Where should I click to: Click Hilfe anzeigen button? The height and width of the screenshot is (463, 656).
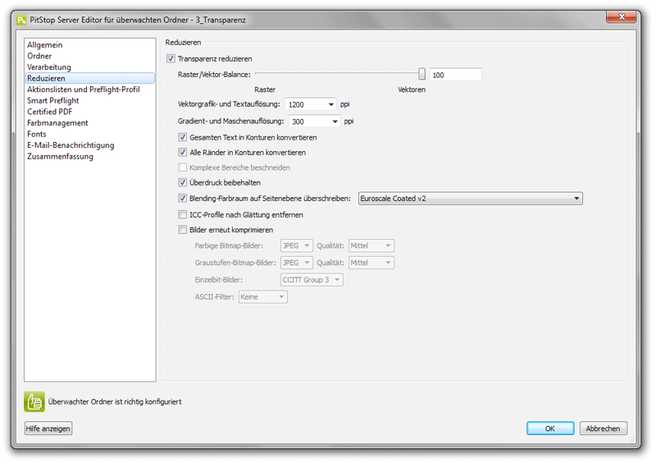pyautogui.click(x=48, y=429)
